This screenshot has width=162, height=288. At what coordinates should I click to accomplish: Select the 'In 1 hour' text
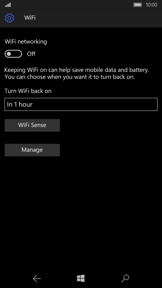pyautogui.click(x=20, y=104)
